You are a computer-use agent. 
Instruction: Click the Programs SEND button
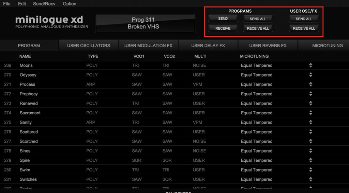coord(223,19)
